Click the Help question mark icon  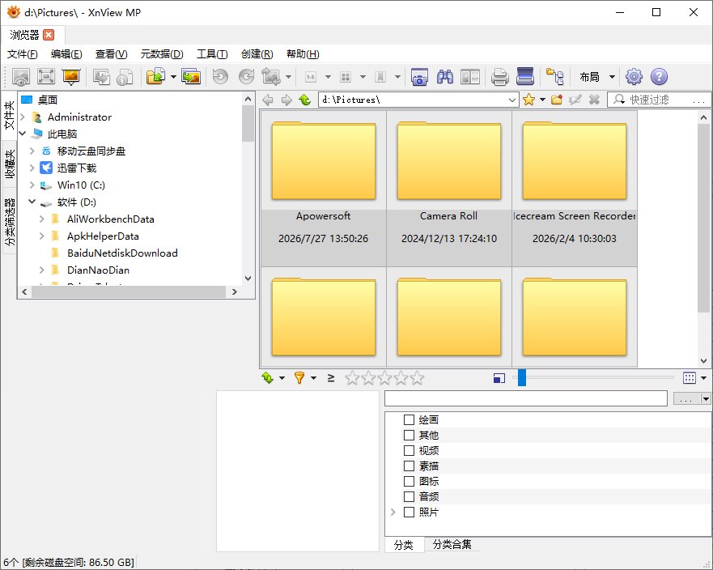click(x=659, y=76)
